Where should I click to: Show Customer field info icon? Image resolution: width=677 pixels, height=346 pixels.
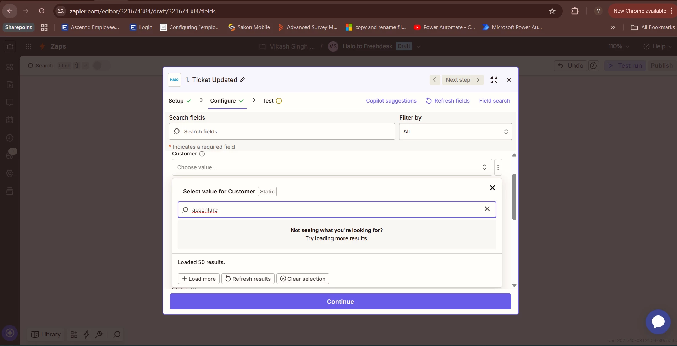[202, 154]
